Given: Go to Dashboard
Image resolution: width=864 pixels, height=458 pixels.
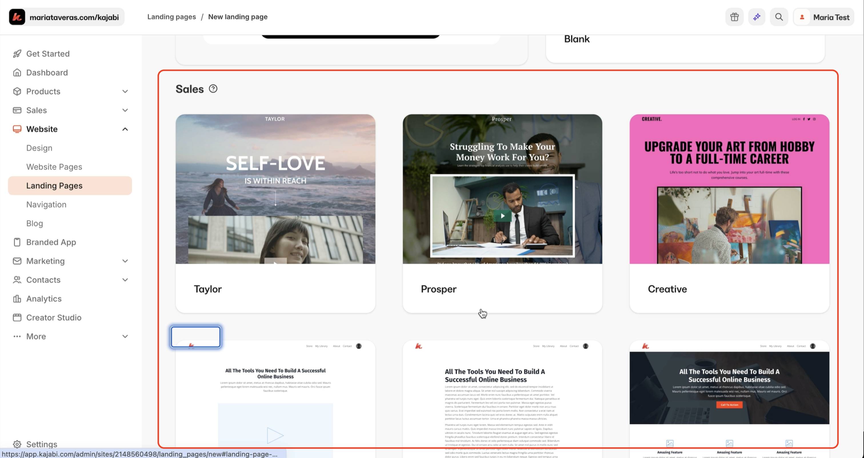Looking at the screenshot, I should (70, 73).
